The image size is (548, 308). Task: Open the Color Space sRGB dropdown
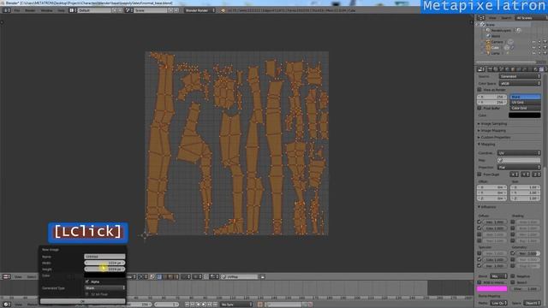[x=520, y=84]
